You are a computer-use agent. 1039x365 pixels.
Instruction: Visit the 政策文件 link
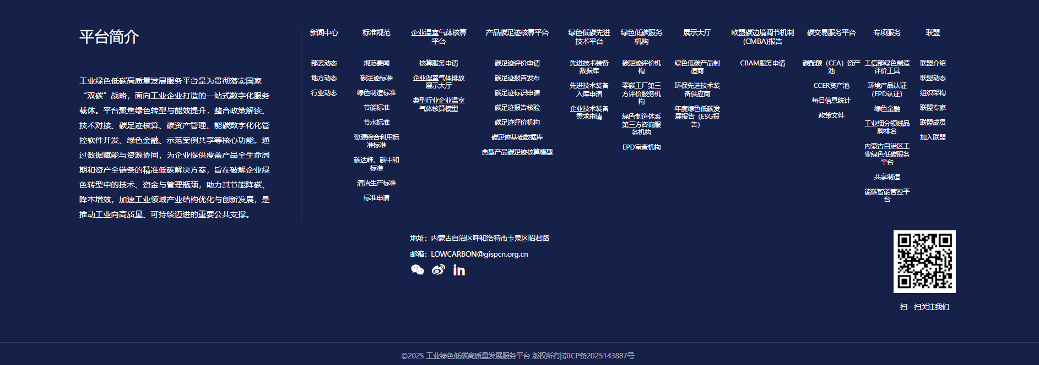pyautogui.click(x=831, y=115)
